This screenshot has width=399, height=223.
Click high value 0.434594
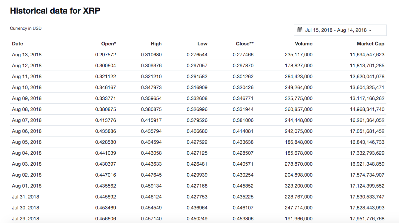point(151,142)
